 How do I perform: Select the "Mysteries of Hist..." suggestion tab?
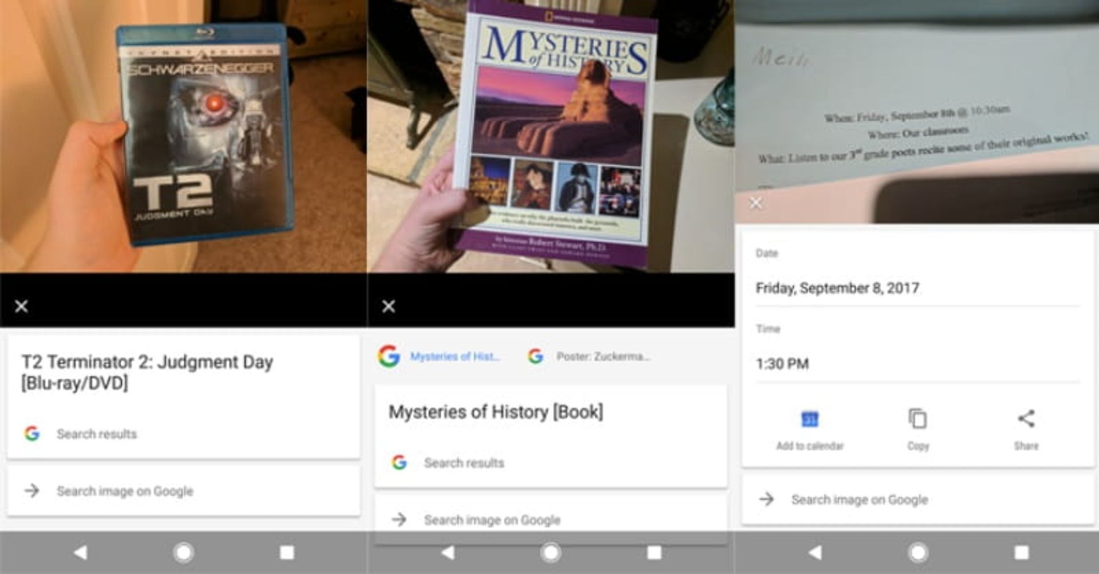click(x=440, y=357)
